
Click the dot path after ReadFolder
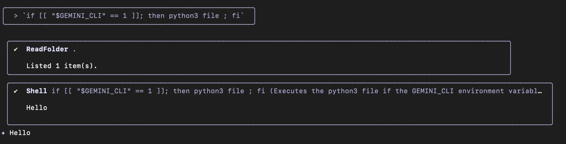pos(75,50)
